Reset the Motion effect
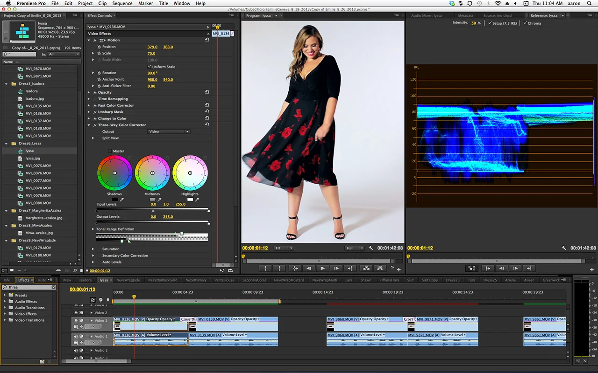 pos(207,40)
